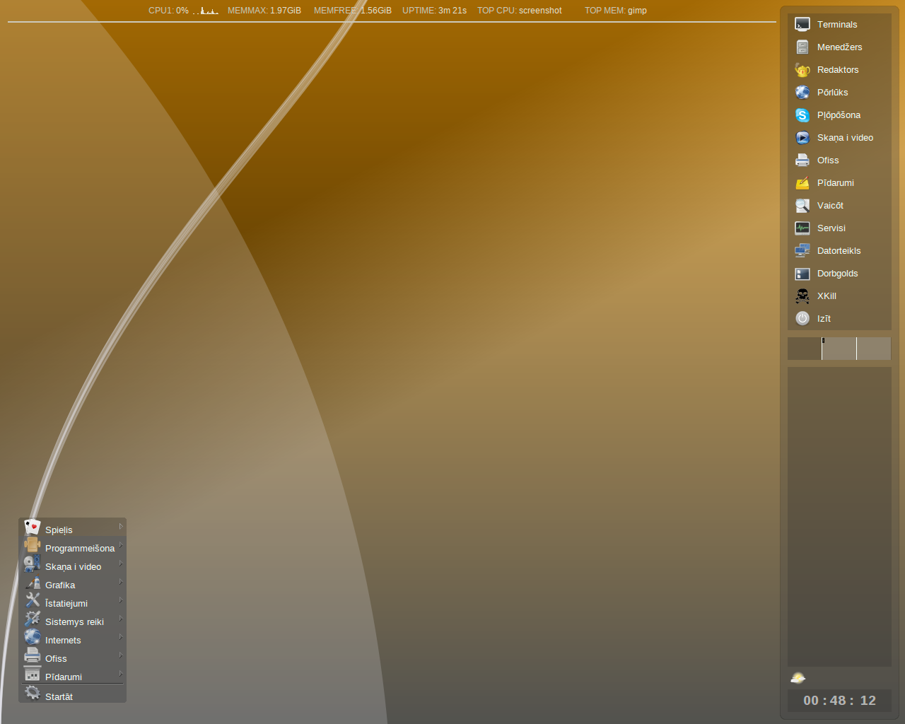Click the UPTIME: 3m 21s readout
Screen dimensions: 905x724
click(434, 11)
